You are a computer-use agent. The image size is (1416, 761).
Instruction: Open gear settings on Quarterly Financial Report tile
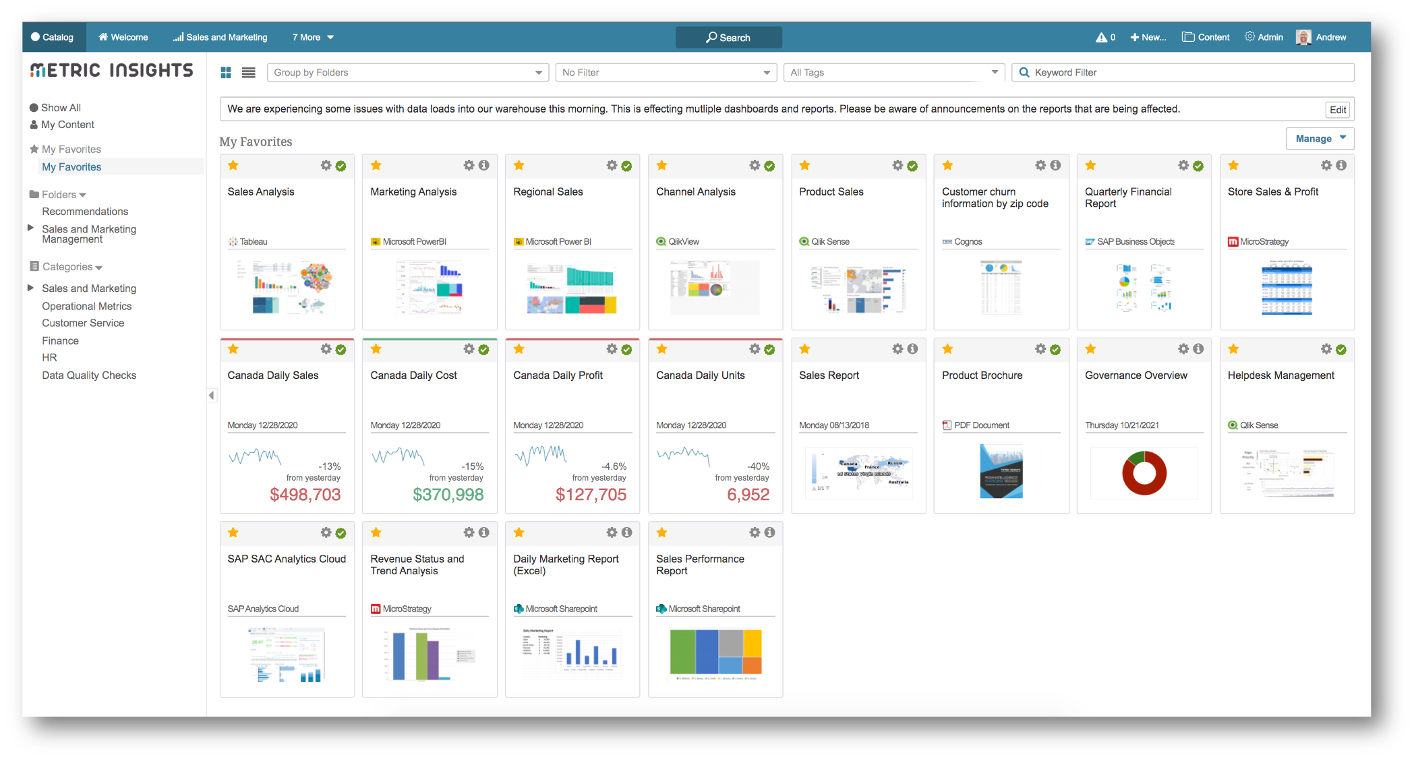(1183, 166)
